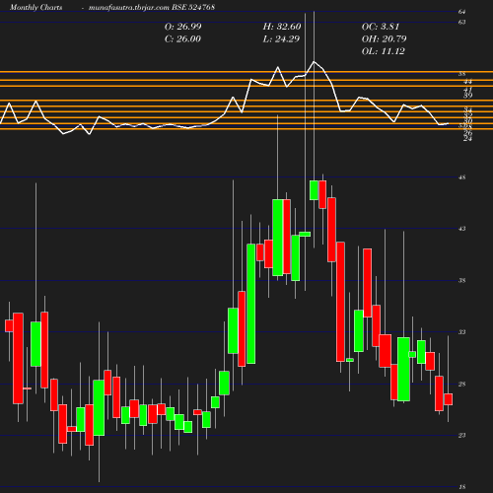Select the open value "O: 26.99"
Viewport: 493px width, 493px height.
pyautogui.click(x=182, y=27)
